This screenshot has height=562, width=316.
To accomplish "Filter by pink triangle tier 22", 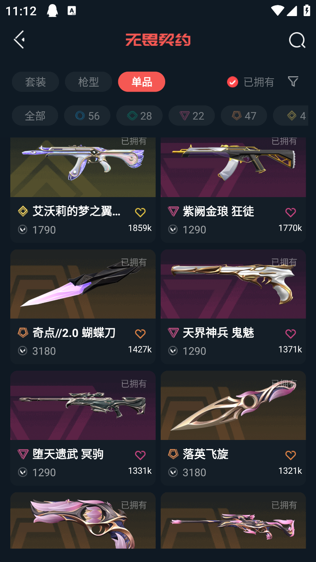I will tap(192, 115).
